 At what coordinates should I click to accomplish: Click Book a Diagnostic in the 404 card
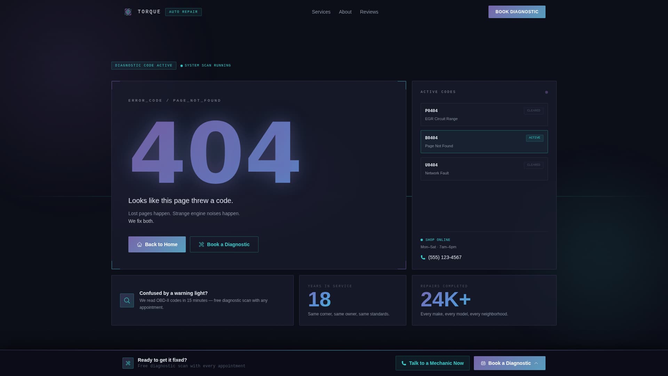224,244
